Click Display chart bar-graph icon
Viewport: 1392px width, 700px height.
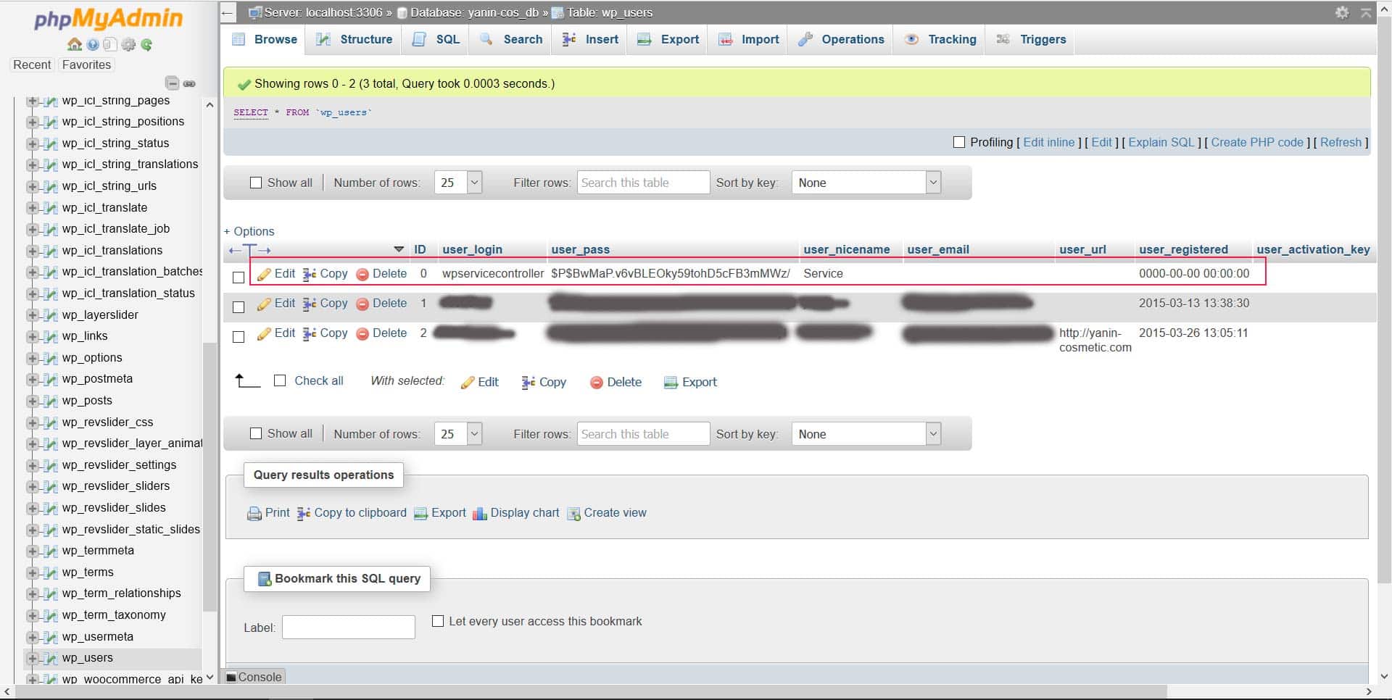point(480,513)
